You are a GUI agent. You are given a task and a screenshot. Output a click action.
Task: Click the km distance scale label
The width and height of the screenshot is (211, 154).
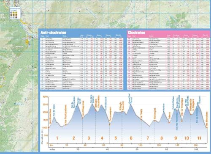(51, 145)
